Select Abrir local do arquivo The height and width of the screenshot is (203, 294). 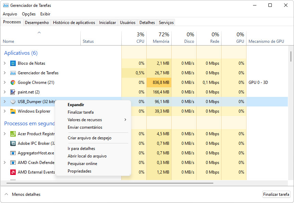pyautogui.click(x=93, y=156)
